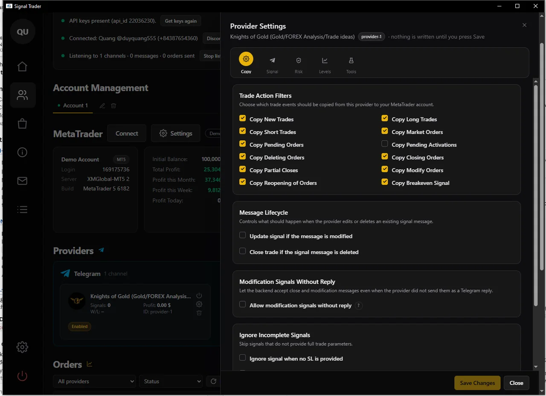This screenshot has width=546, height=396.
Task: Toggle Copy Market Orders checkbox
Action: (385, 131)
